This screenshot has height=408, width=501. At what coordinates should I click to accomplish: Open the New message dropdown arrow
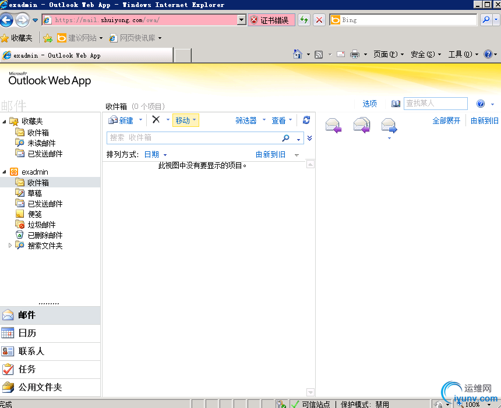(x=140, y=120)
